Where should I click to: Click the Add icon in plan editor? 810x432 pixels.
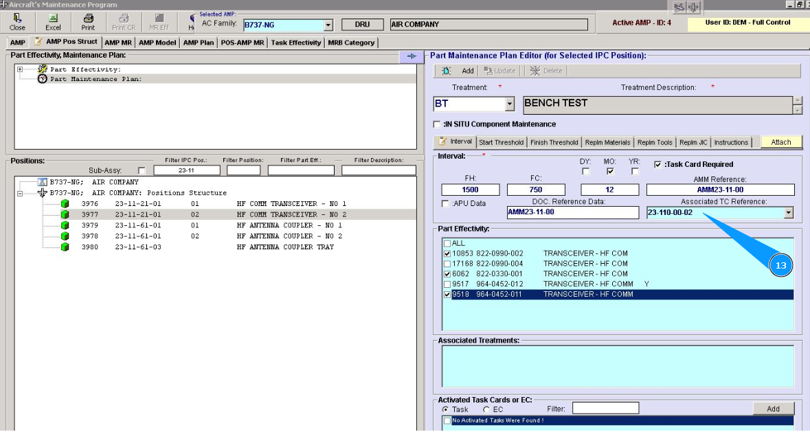tap(447, 71)
